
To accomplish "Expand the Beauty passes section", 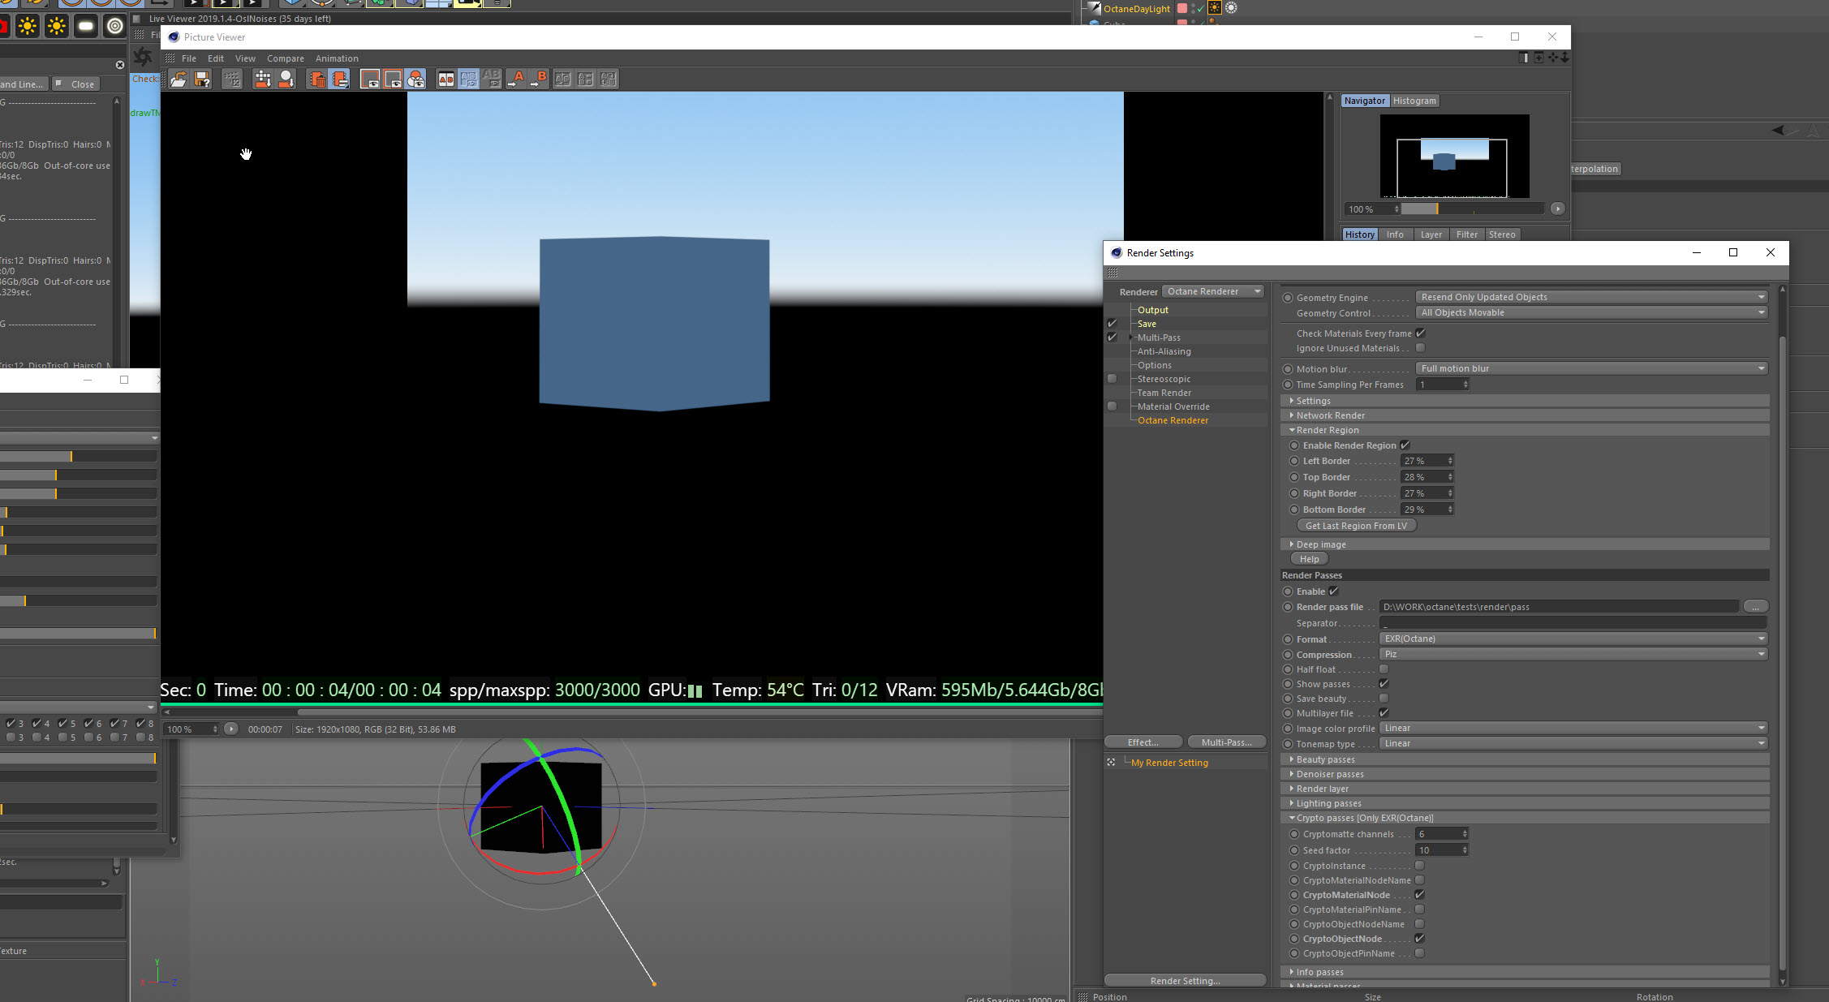I will coord(1325,759).
